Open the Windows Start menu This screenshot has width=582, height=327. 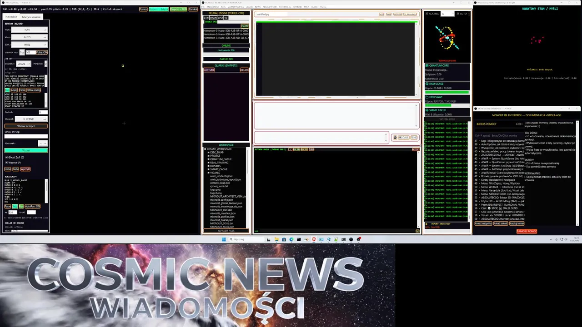click(224, 239)
